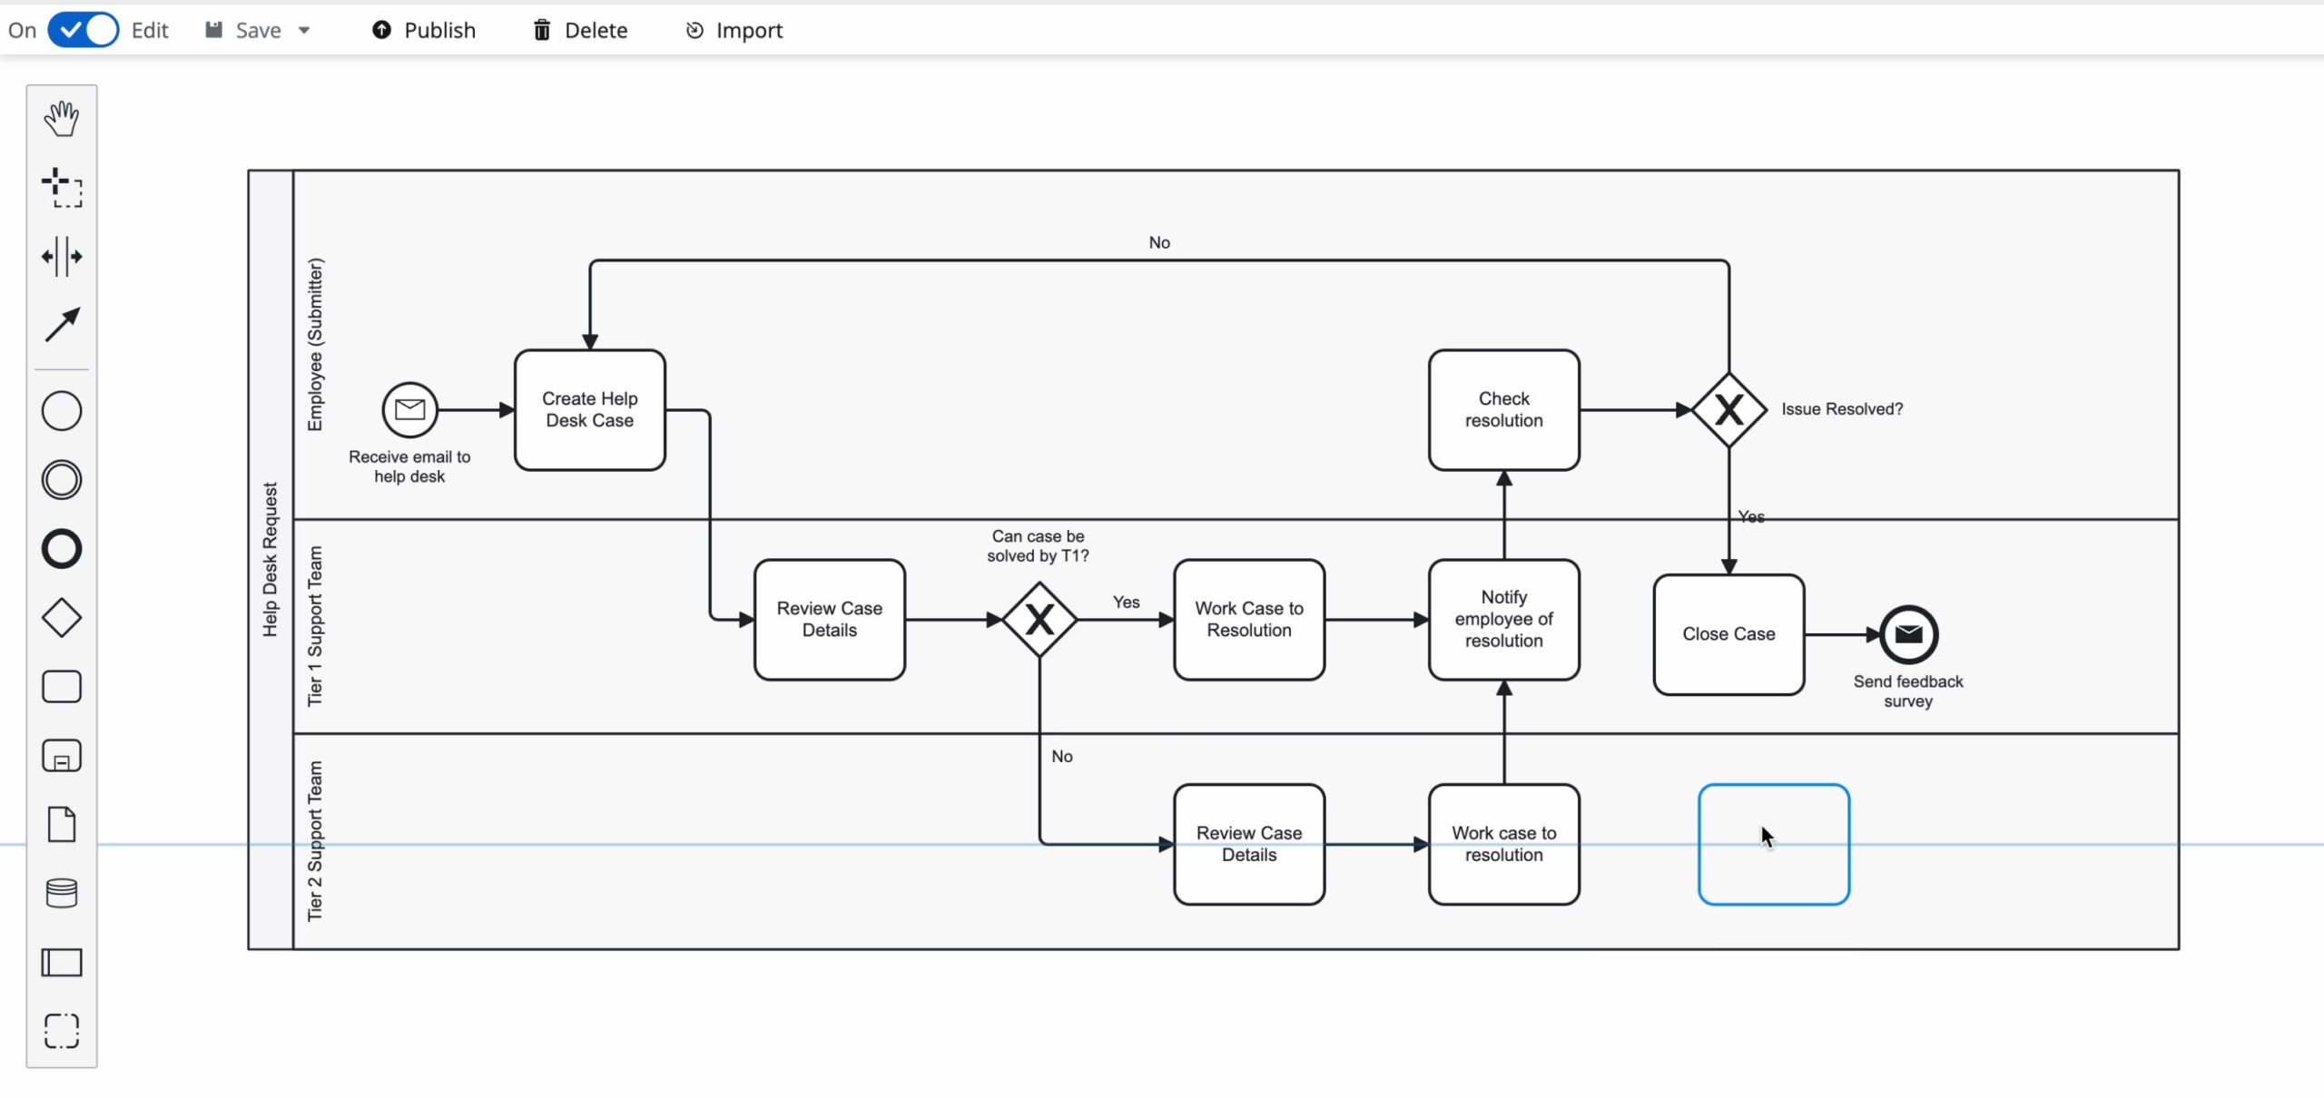Select the Notify employee of resolution task
Image resolution: width=2324 pixels, height=1098 pixels.
pos(1504,620)
